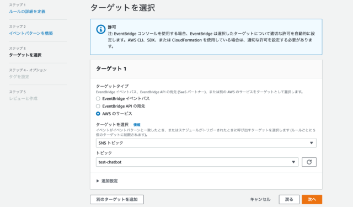Click the 次へ button

coord(312,199)
